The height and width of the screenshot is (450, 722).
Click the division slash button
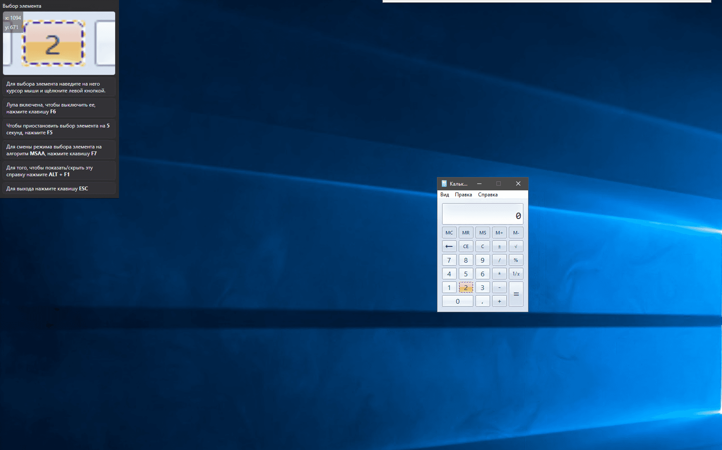499,260
